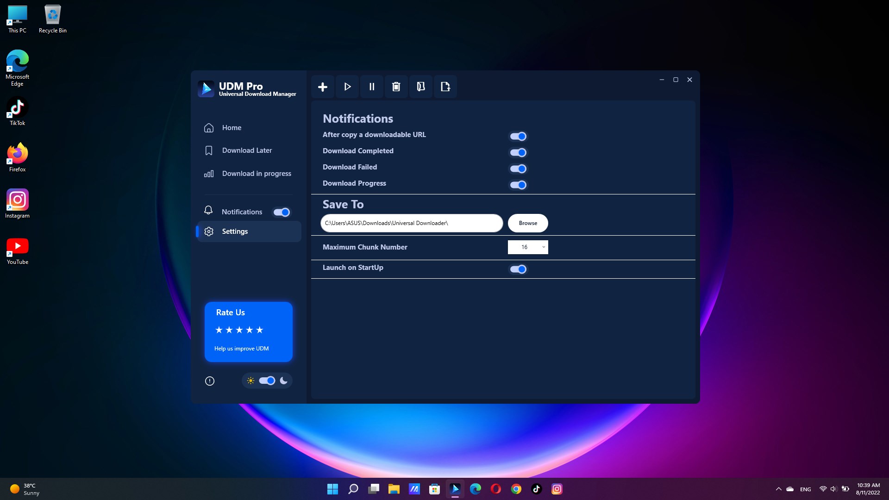Click the Save To folder path field
Image resolution: width=889 pixels, height=500 pixels.
coord(412,223)
